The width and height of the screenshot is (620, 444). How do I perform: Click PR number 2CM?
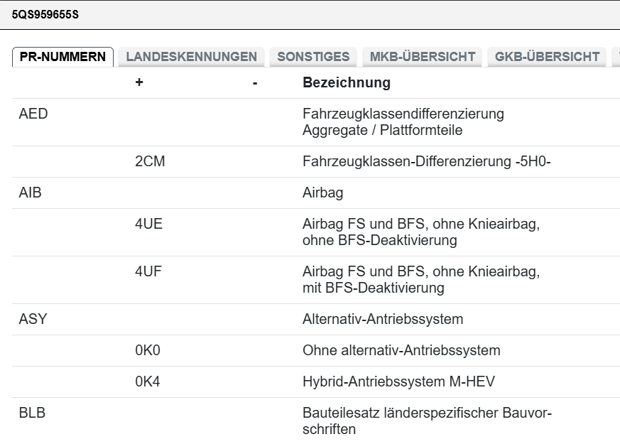click(151, 162)
